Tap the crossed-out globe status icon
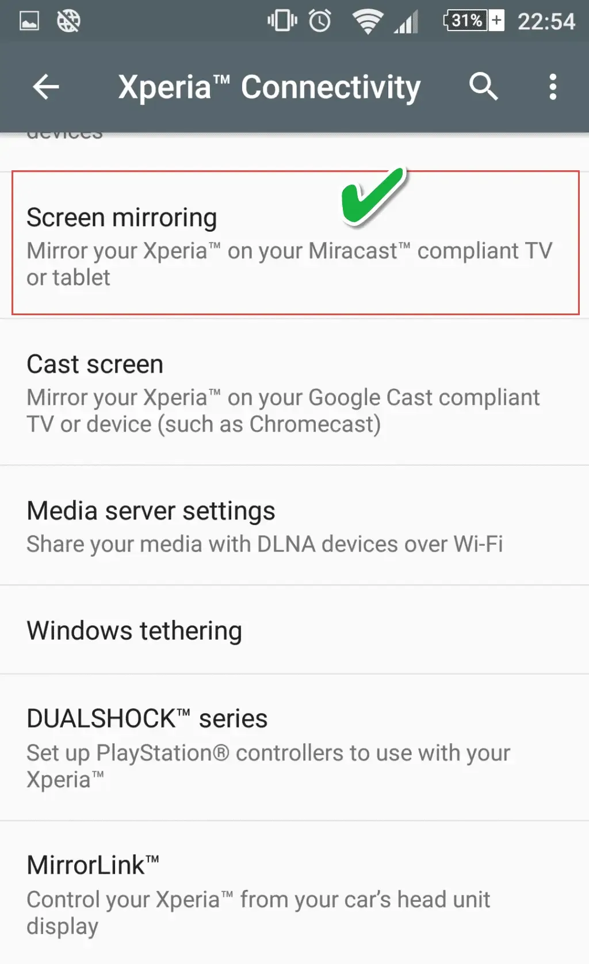The height and width of the screenshot is (964, 589). [68, 21]
